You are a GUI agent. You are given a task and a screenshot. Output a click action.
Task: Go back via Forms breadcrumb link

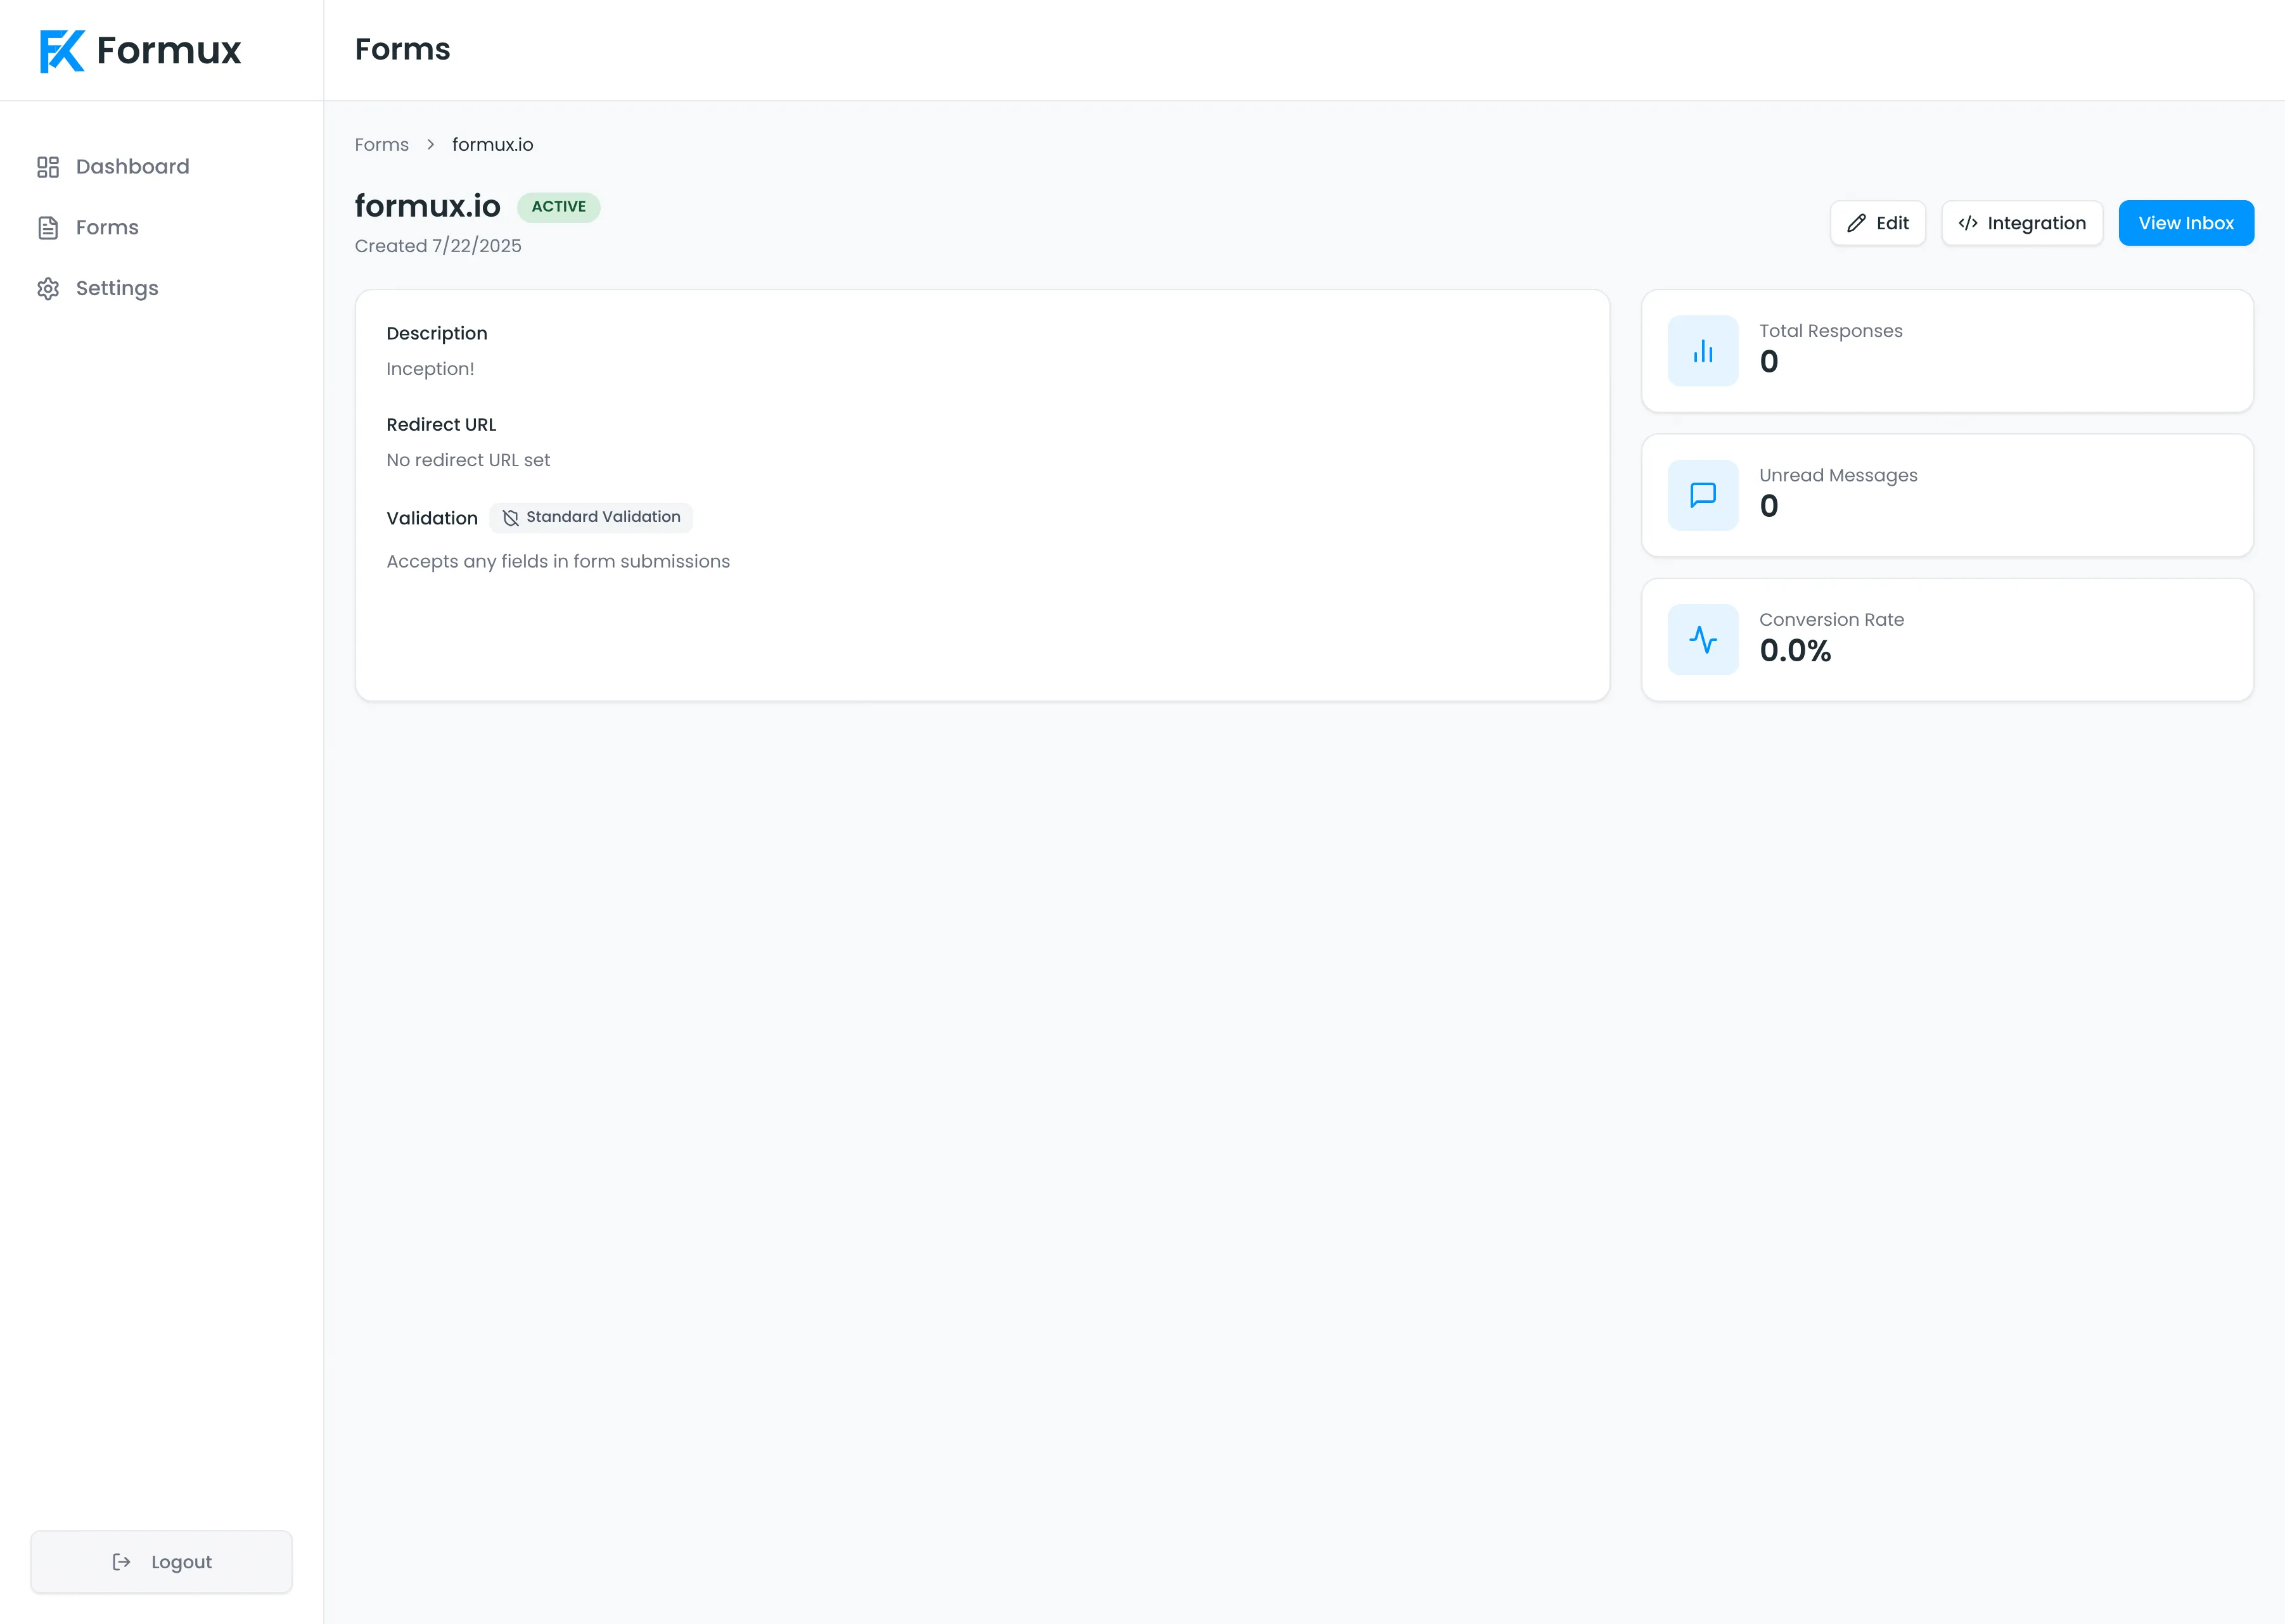pyautogui.click(x=382, y=145)
